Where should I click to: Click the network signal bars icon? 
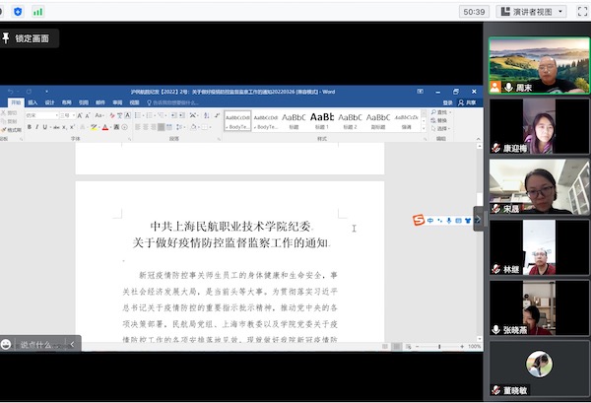tap(37, 12)
